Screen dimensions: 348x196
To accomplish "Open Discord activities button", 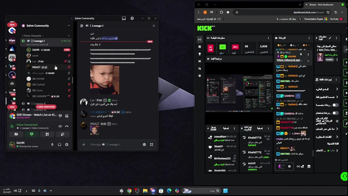I will tap(47, 134).
